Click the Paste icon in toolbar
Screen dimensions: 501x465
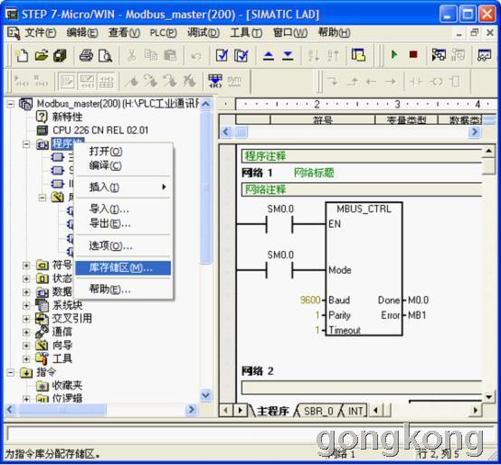click(x=170, y=55)
